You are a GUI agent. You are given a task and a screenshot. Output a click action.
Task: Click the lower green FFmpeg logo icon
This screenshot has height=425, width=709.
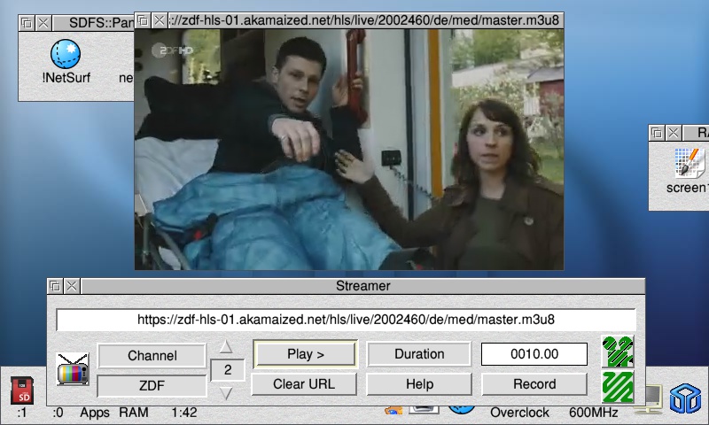coord(617,386)
